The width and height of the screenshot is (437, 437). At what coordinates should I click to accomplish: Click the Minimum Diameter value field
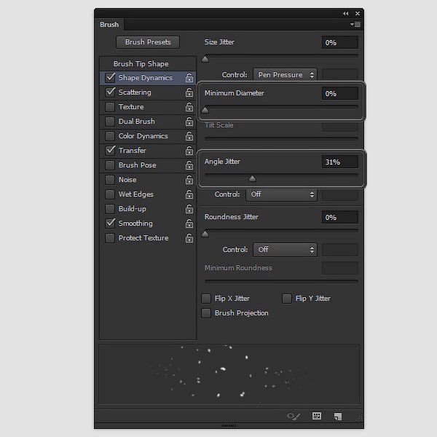point(340,94)
